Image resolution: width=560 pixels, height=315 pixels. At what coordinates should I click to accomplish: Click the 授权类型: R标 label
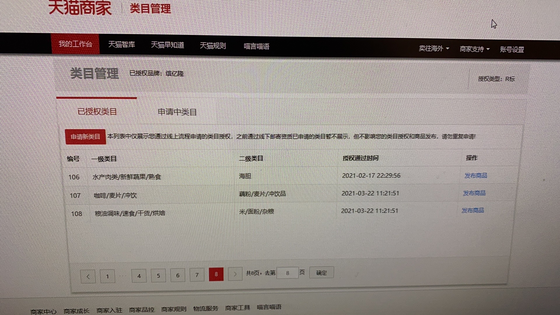pyautogui.click(x=496, y=79)
